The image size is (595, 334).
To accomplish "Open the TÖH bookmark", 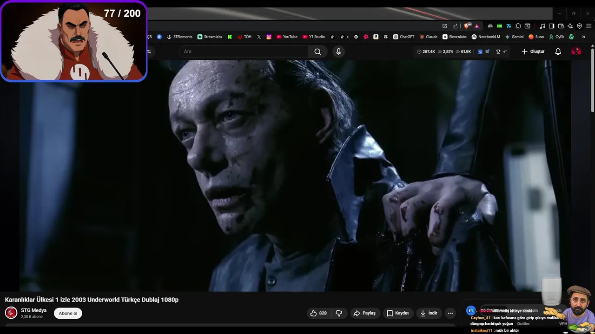I will [x=245, y=37].
